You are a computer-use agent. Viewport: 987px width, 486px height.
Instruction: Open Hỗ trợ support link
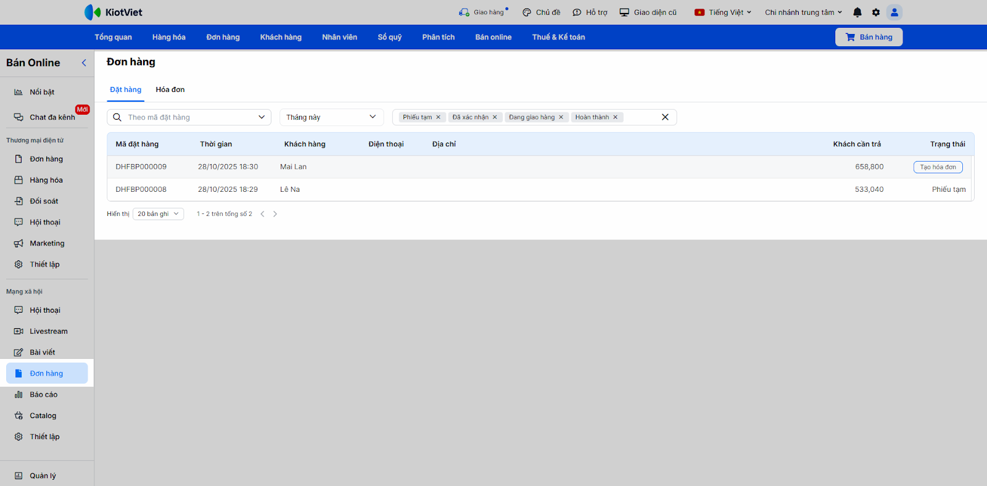590,12
